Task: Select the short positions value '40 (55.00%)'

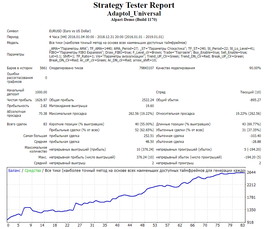Action: (x=144, y=124)
